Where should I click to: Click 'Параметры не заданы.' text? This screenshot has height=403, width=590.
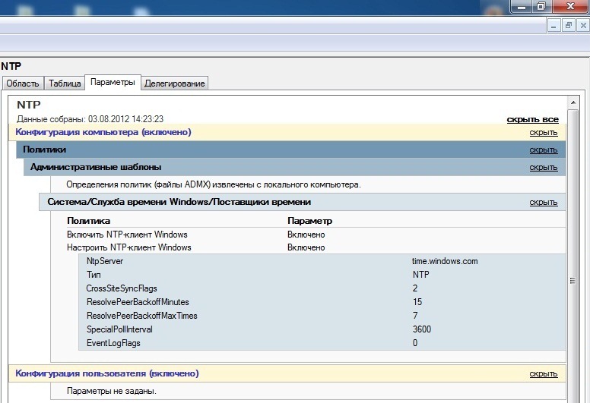pos(112,391)
